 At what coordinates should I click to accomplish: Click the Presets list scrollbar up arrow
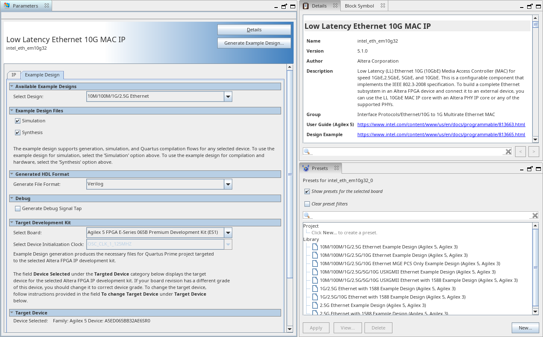(x=535, y=226)
